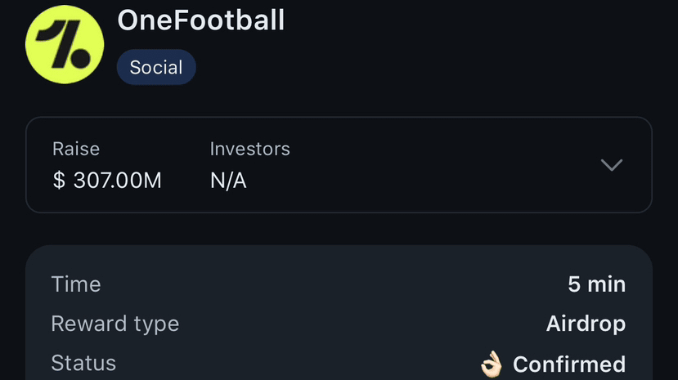Click the $ 307.00M raise amount
Viewport: 678px width, 380px height.
click(107, 181)
